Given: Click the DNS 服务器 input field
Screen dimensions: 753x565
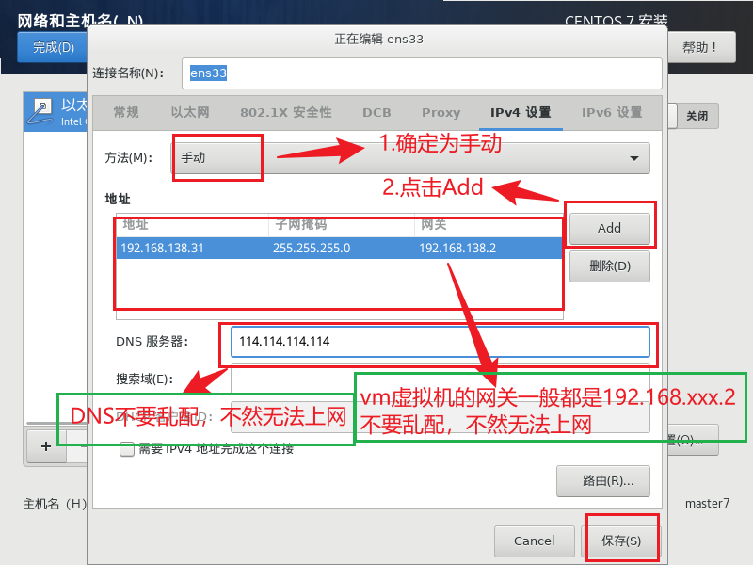Looking at the screenshot, I should [440, 342].
